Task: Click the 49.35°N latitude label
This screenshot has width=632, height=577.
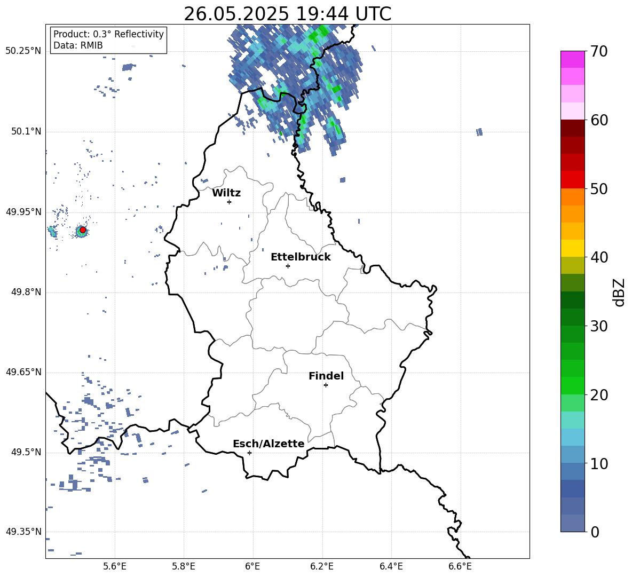Action: click(x=23, y=532)
